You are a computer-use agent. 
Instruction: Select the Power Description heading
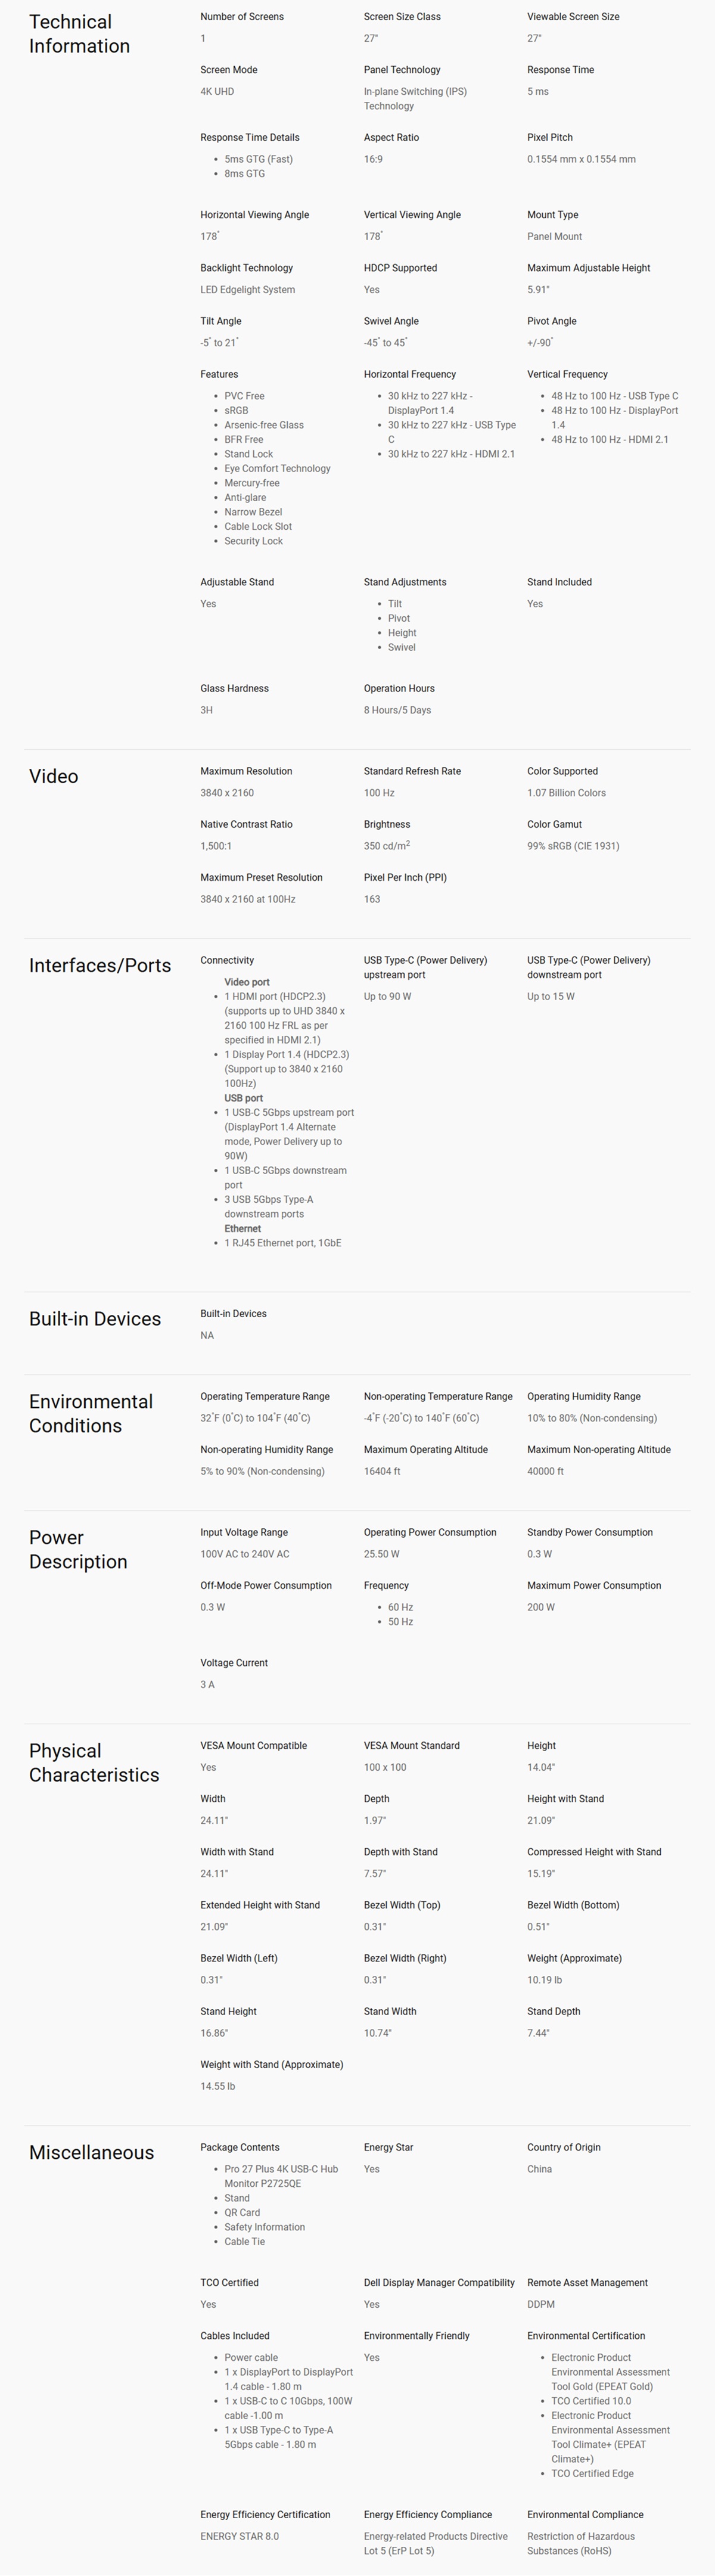pos(78,1549)
